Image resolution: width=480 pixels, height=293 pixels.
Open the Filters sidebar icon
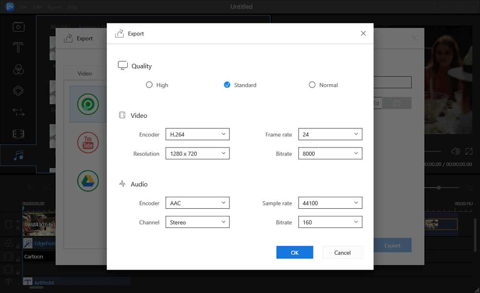click(x=18, y=69)
